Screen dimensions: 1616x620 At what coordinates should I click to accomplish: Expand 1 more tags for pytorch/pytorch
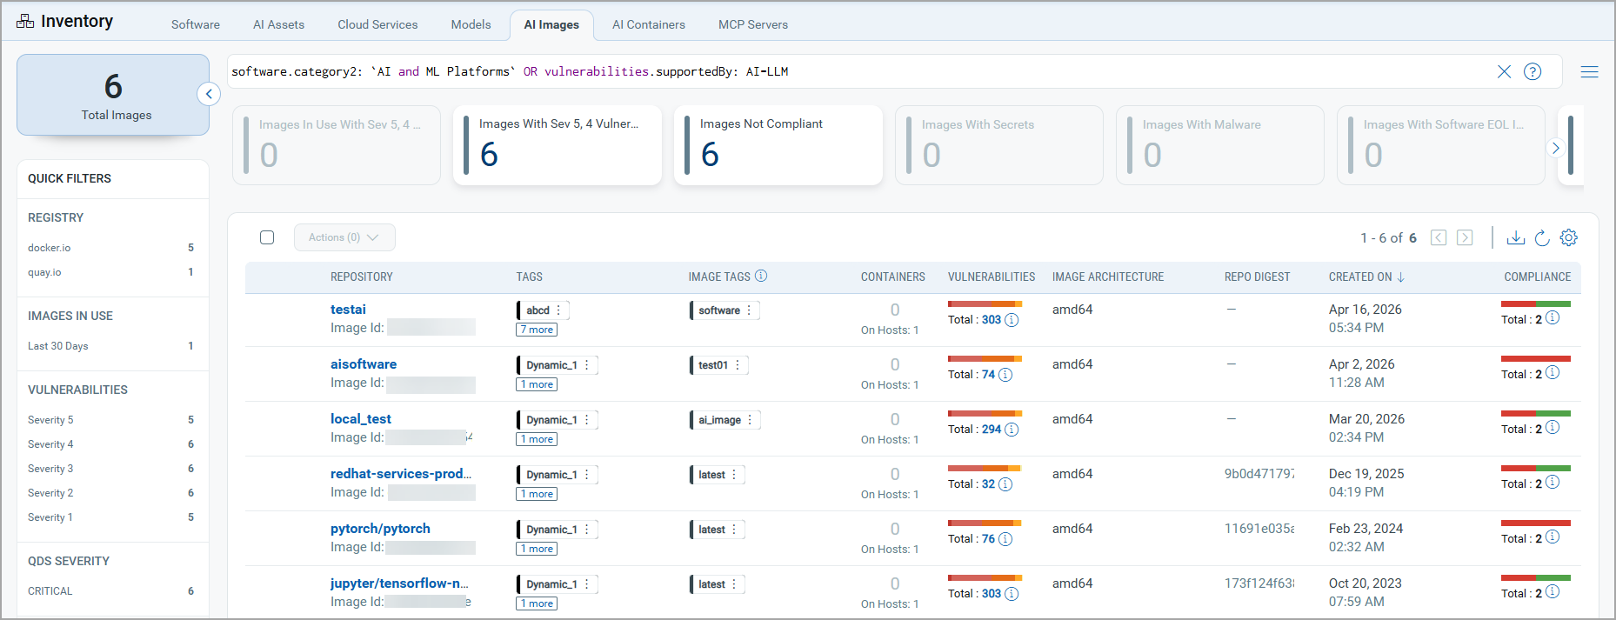(x=537, y=549)
